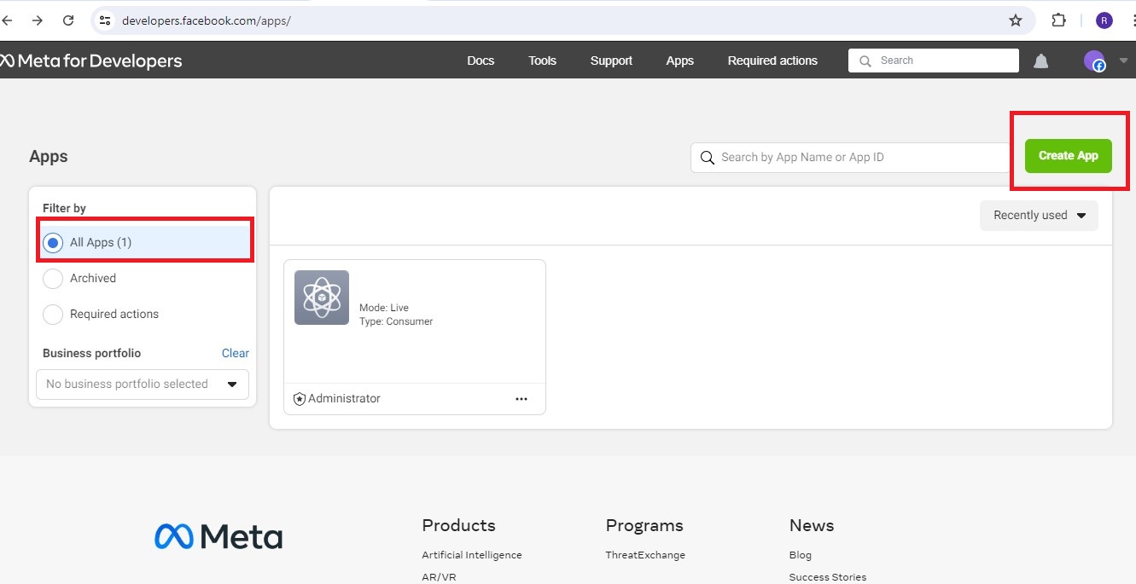Open the business portfolio dropdown
The height and width of the screenshot is (584, 1136).
pos(143,385)
